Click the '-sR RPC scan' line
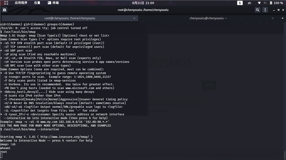This screenshot has width=286, height=160. point(37,66)
